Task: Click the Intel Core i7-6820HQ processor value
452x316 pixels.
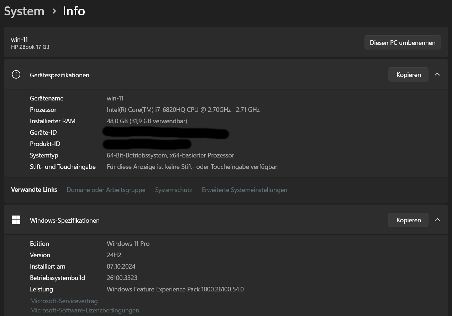Action: coord(183,110)
